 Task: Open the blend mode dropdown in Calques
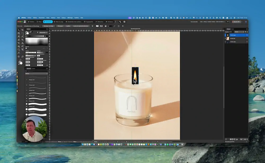[x=239, y=32]
